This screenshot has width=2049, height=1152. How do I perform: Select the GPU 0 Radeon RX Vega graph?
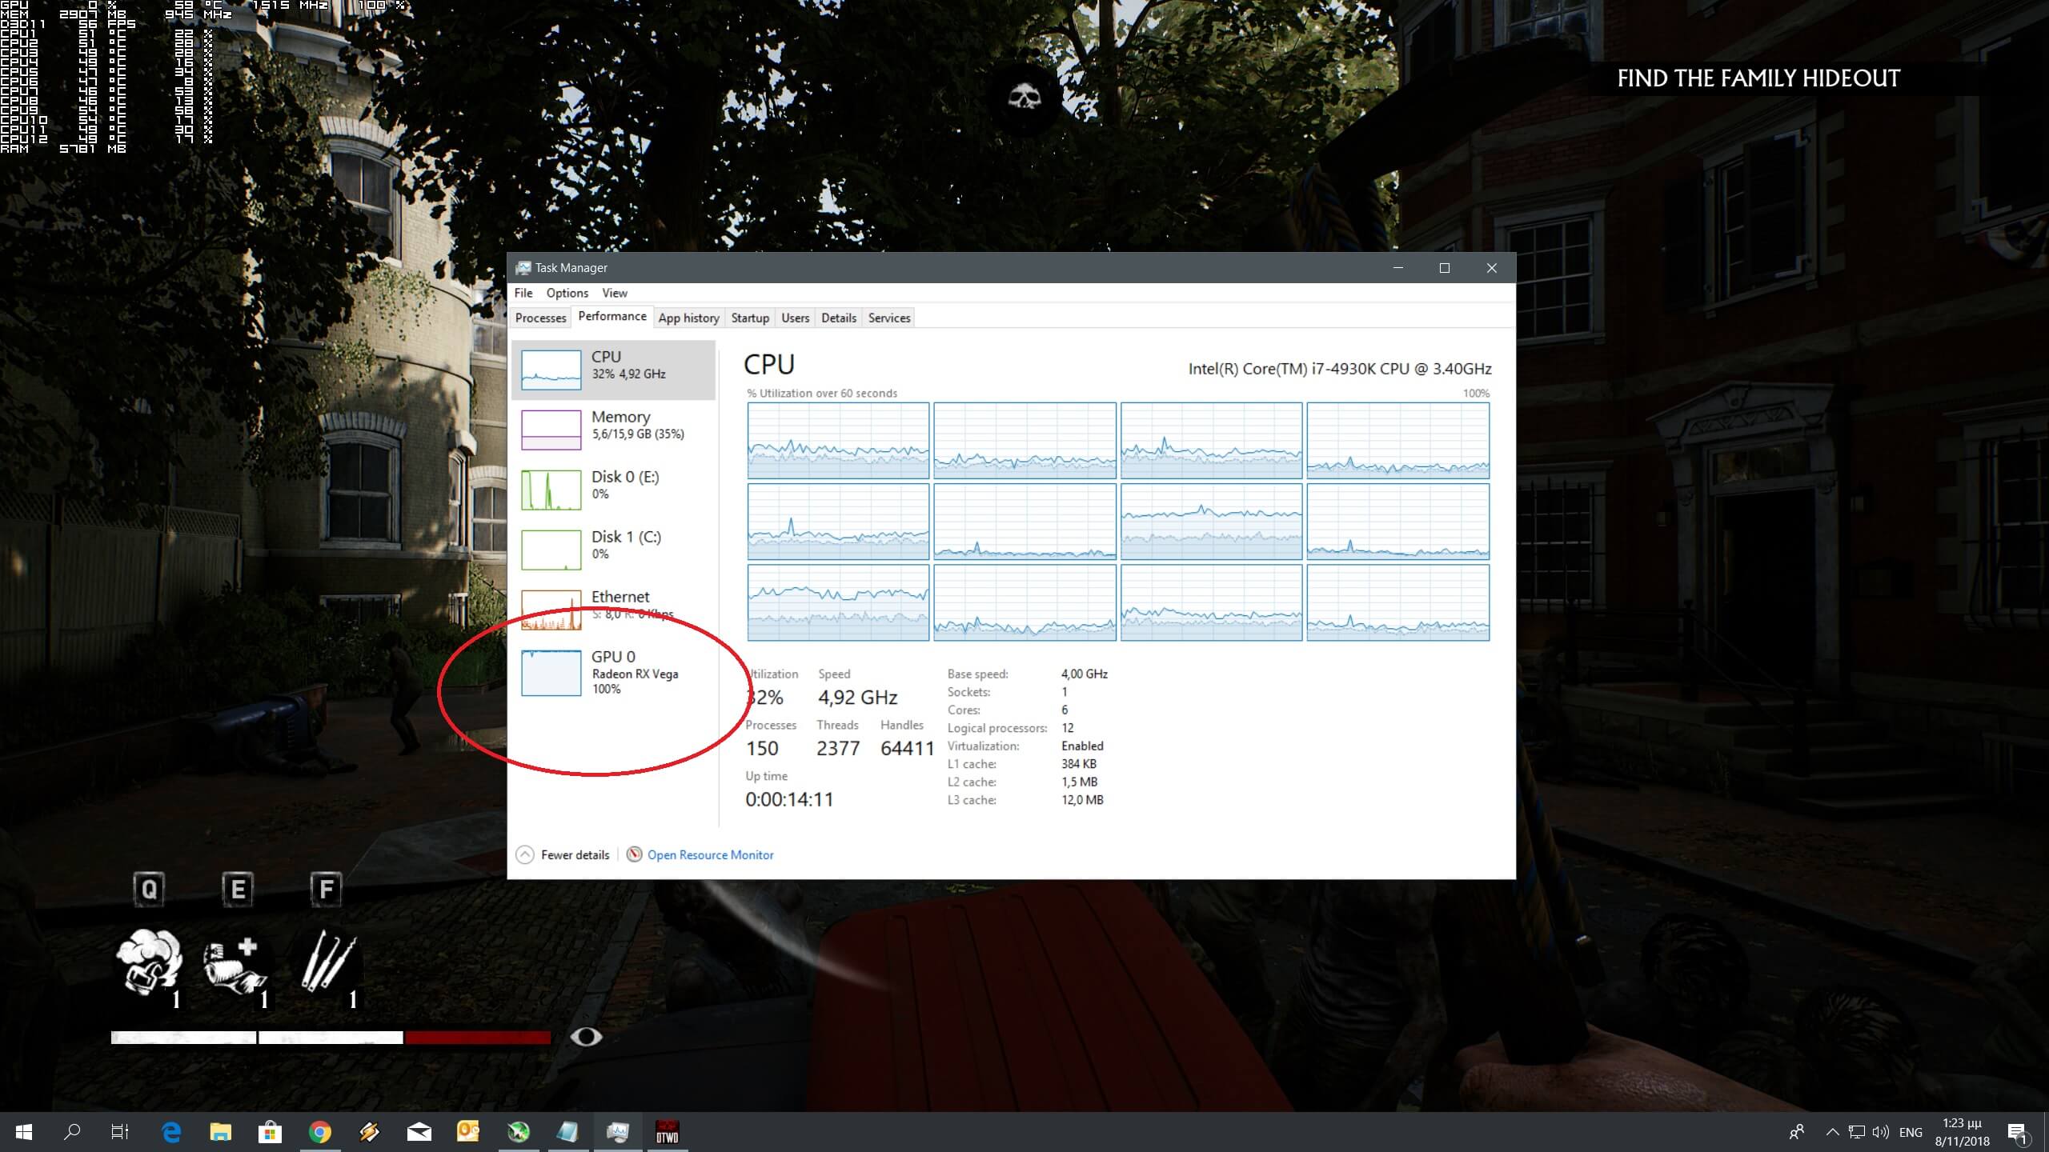point(551,673)
